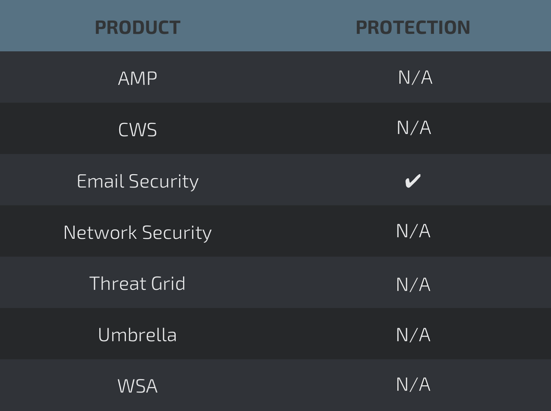Click the word Network in Network Security

point(100,232)
